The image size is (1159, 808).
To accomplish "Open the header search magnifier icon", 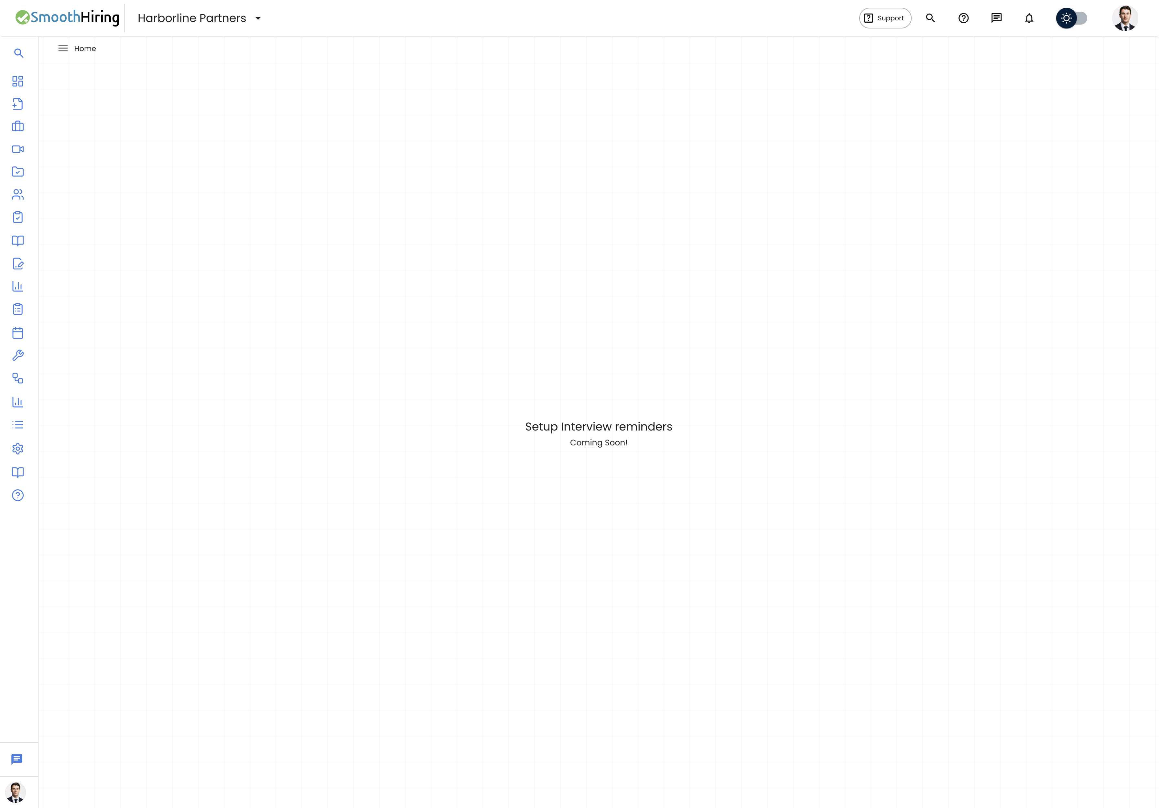I will coord(930,18).
